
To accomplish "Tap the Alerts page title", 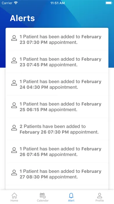I will [22, 18].
